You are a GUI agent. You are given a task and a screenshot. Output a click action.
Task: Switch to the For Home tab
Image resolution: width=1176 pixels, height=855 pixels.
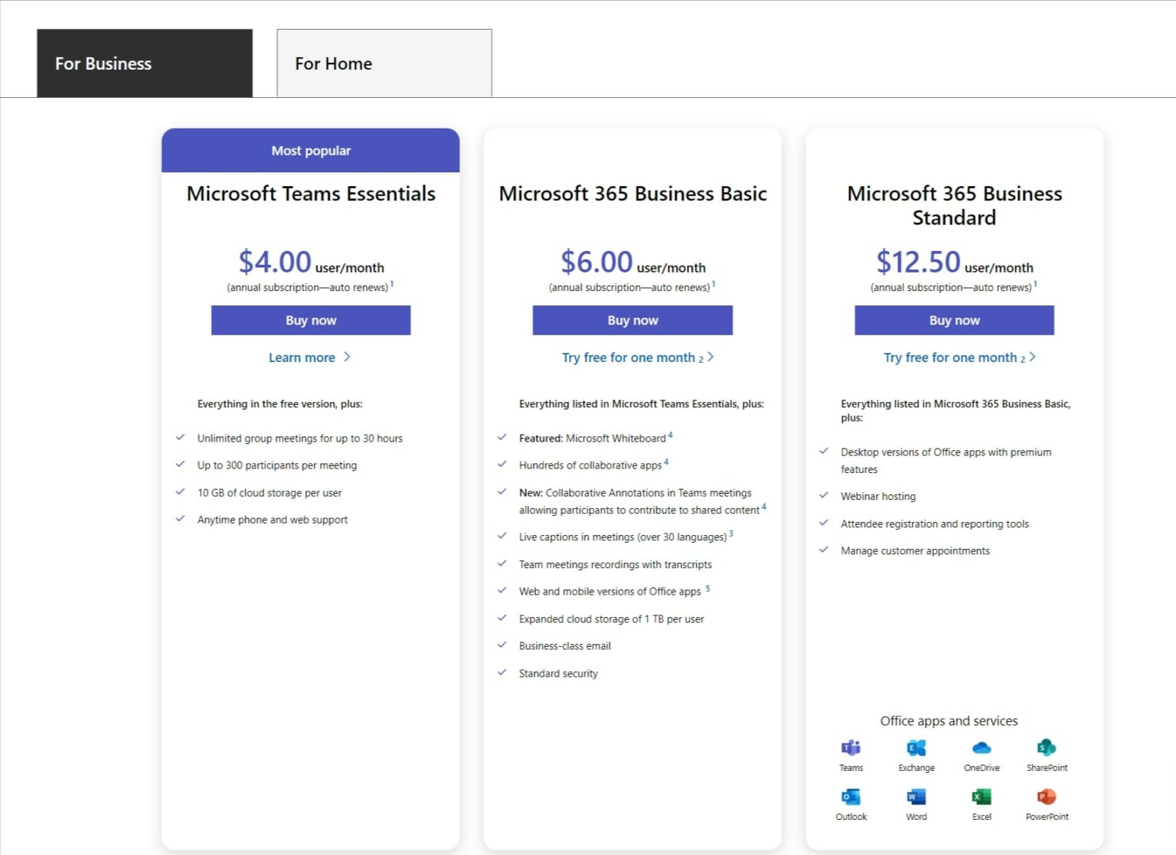384,64
